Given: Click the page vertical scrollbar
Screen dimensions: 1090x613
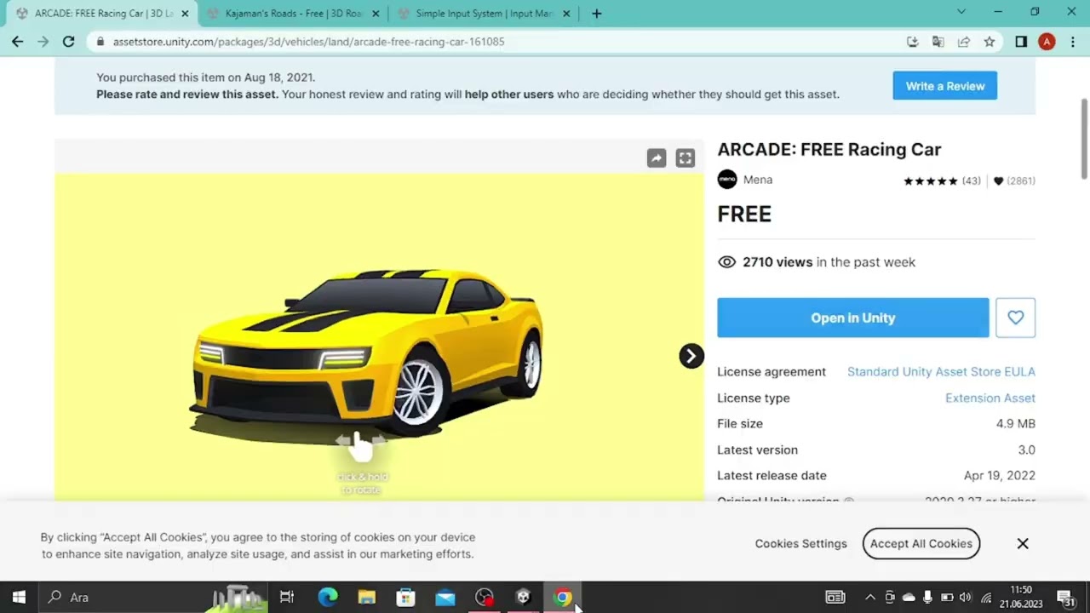Looking at the screenshot, I should (1083, 139).
